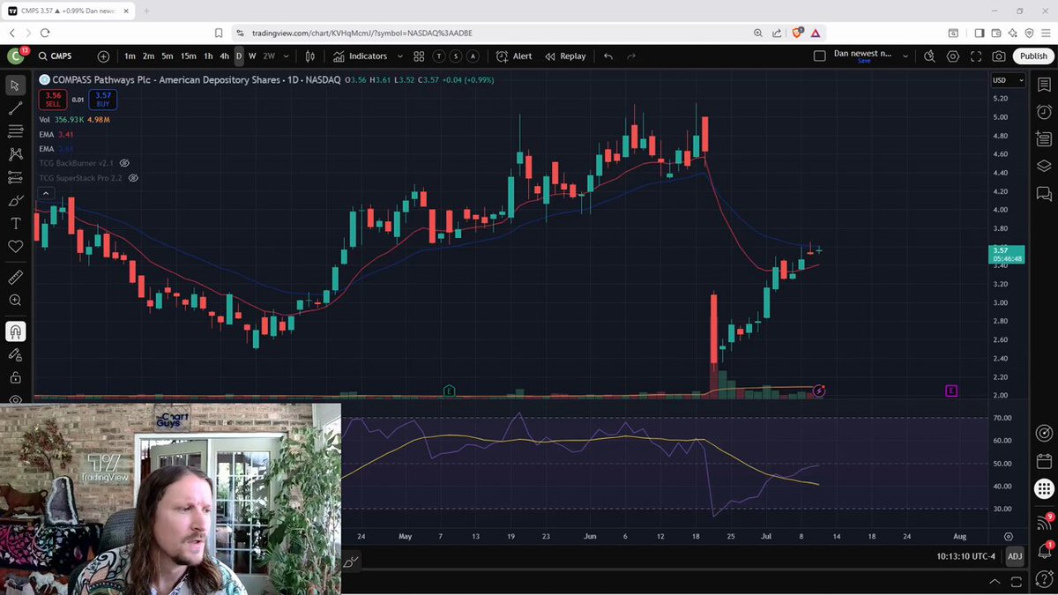Open the candle chart type selector

[x=310, y=56]
